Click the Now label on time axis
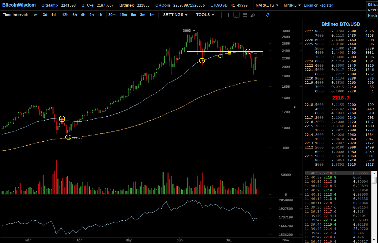Screen dimensions: 378x243 tap(286, 240)
